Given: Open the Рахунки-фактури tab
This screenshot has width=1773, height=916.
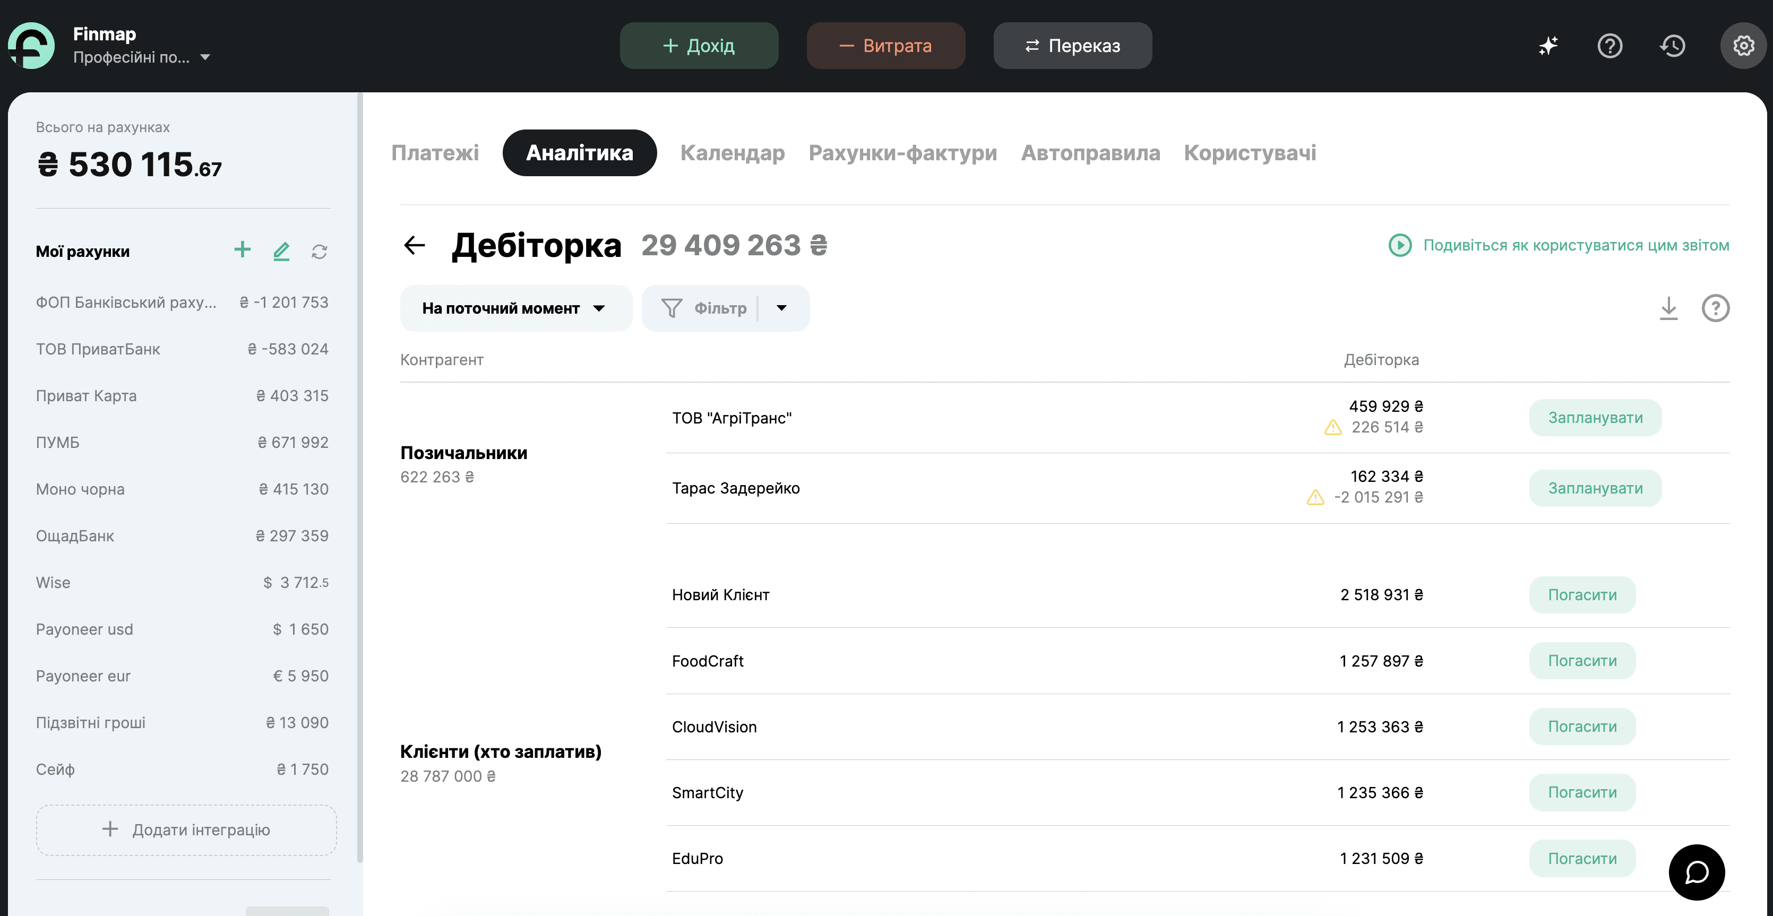Looking at the screenshot, I should tap(902, 153).
